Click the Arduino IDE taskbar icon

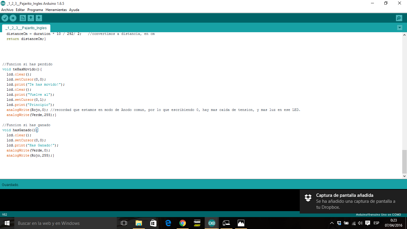click(x=212, y=223)
